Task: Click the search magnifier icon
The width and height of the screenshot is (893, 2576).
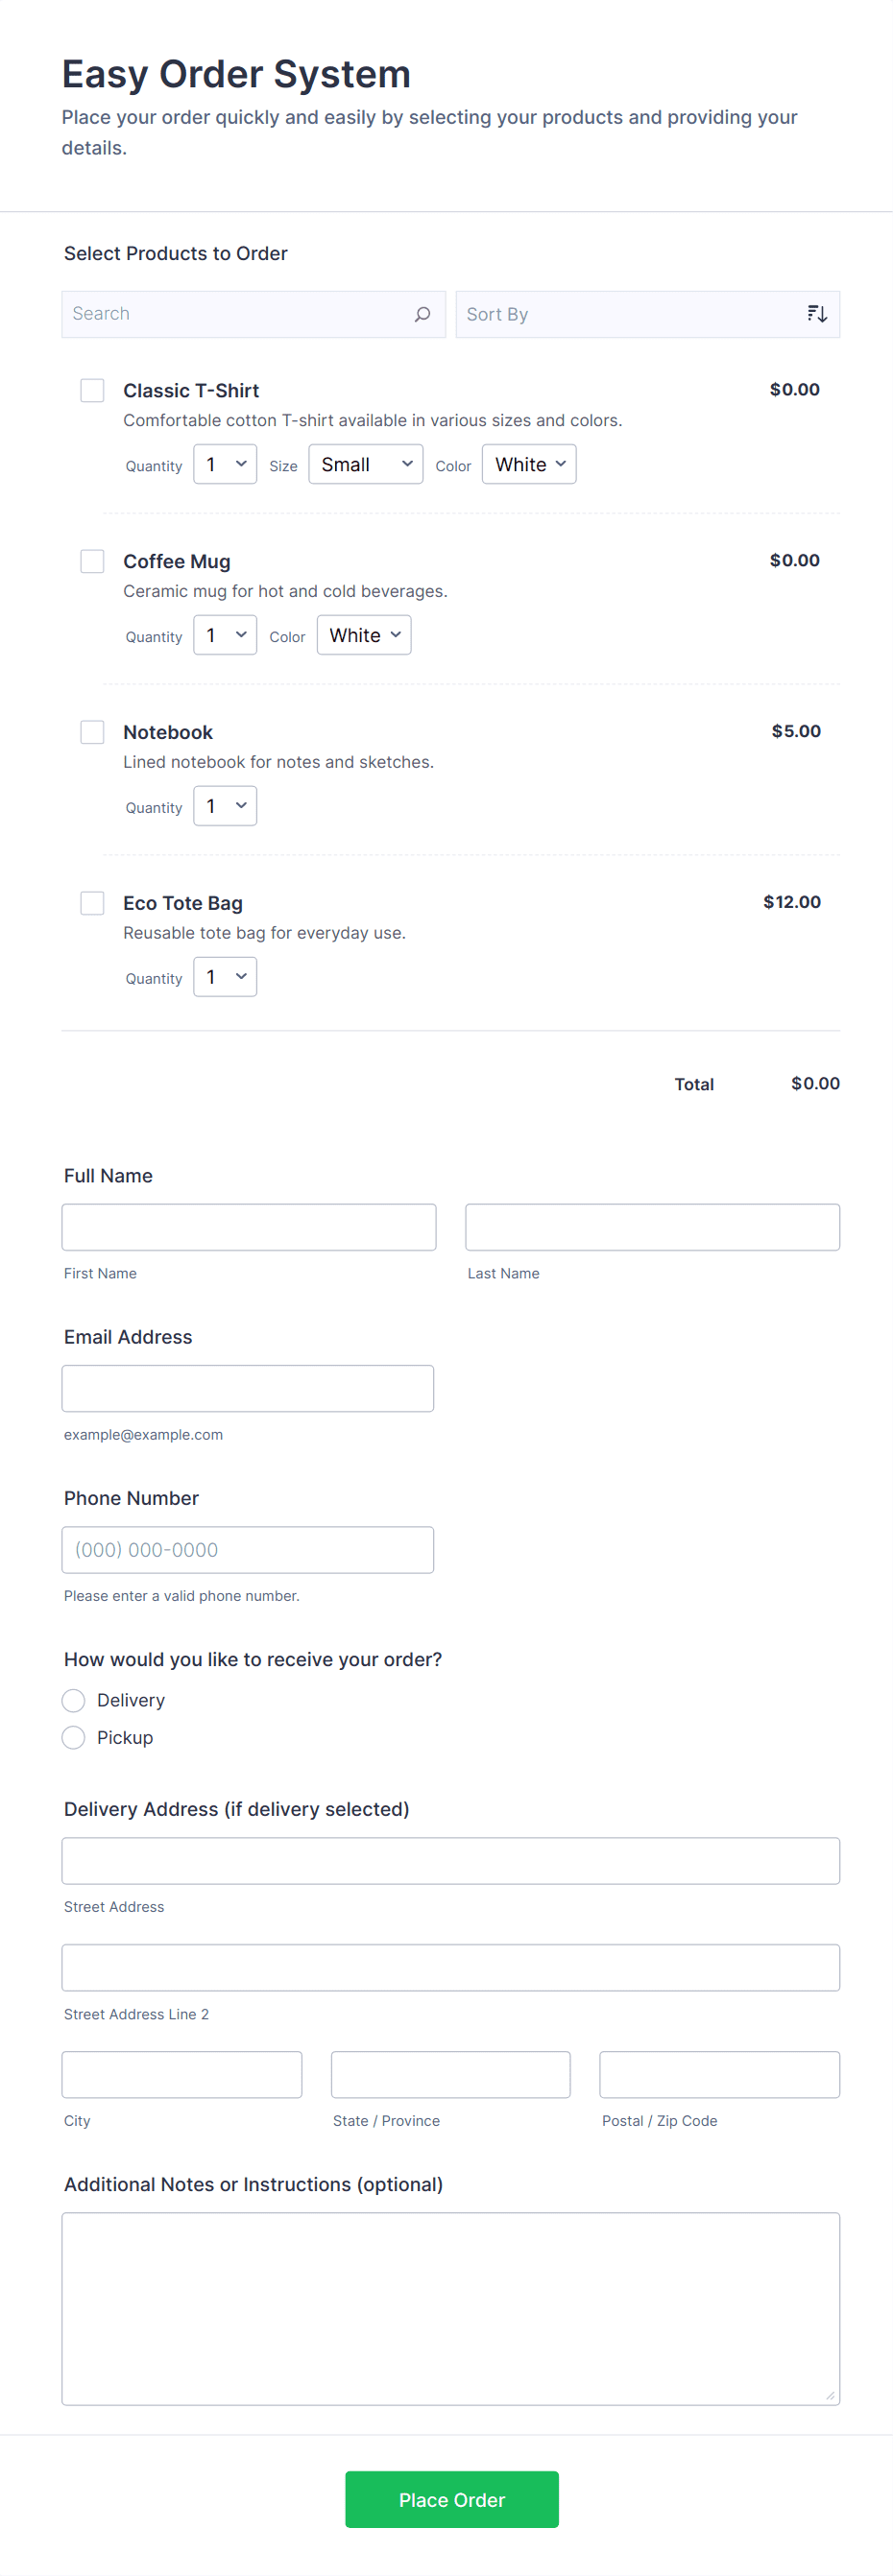Action: [423, 313]
